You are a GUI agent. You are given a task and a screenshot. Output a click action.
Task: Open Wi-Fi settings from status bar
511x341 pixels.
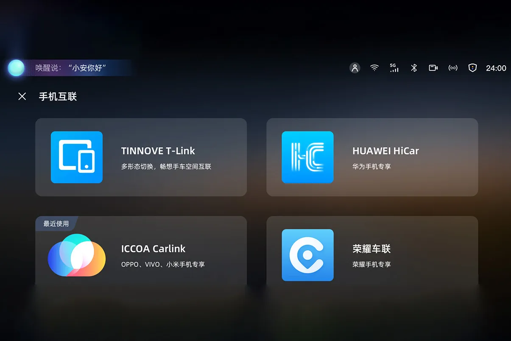[x=374, y=68]
